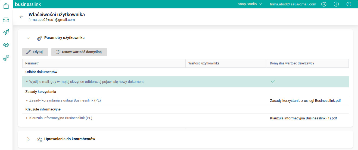Image resolution: width=358 pixels, height=150 pixels.
Task: Expand the Uprawnienia do kontrahentów section
Action: click(x=28, y=139)
